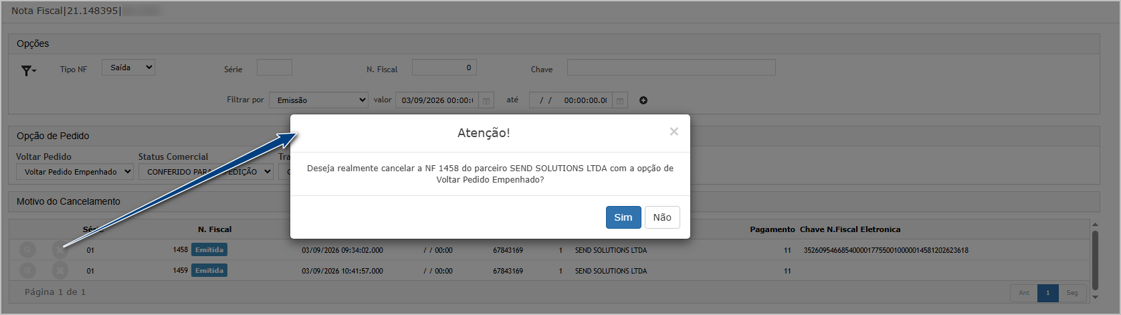This screenshot has height=315, width=1121.
Task: Click the vertical scrollbar thumb of the grid
Action: [1095, 260]
